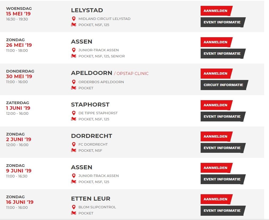This screenshot has height=220, width=269.
Task: Click motorcycle icon in Lelystad event row
Action: click(x=74, y=25)
